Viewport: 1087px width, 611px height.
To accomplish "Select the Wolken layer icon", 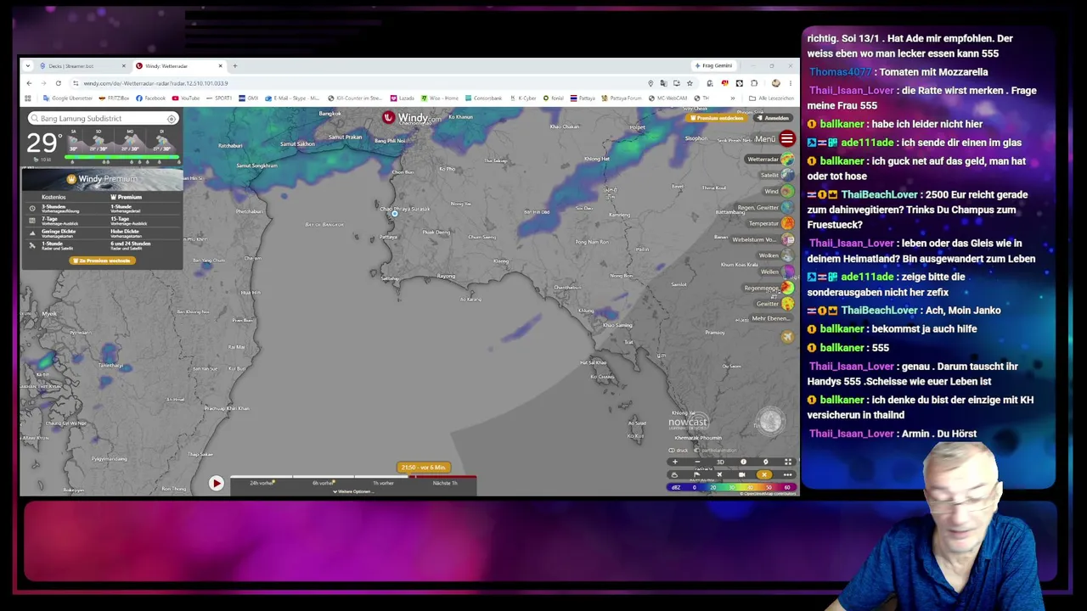I will coord(787,255).
